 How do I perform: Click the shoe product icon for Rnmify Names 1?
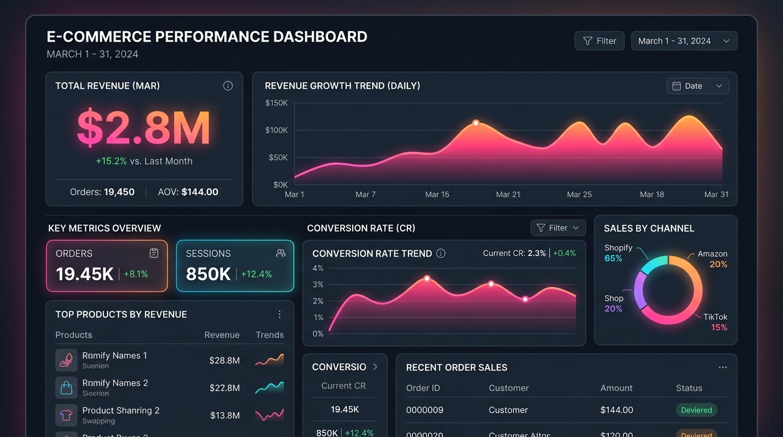pyautogui.click(x=66, y=360)
